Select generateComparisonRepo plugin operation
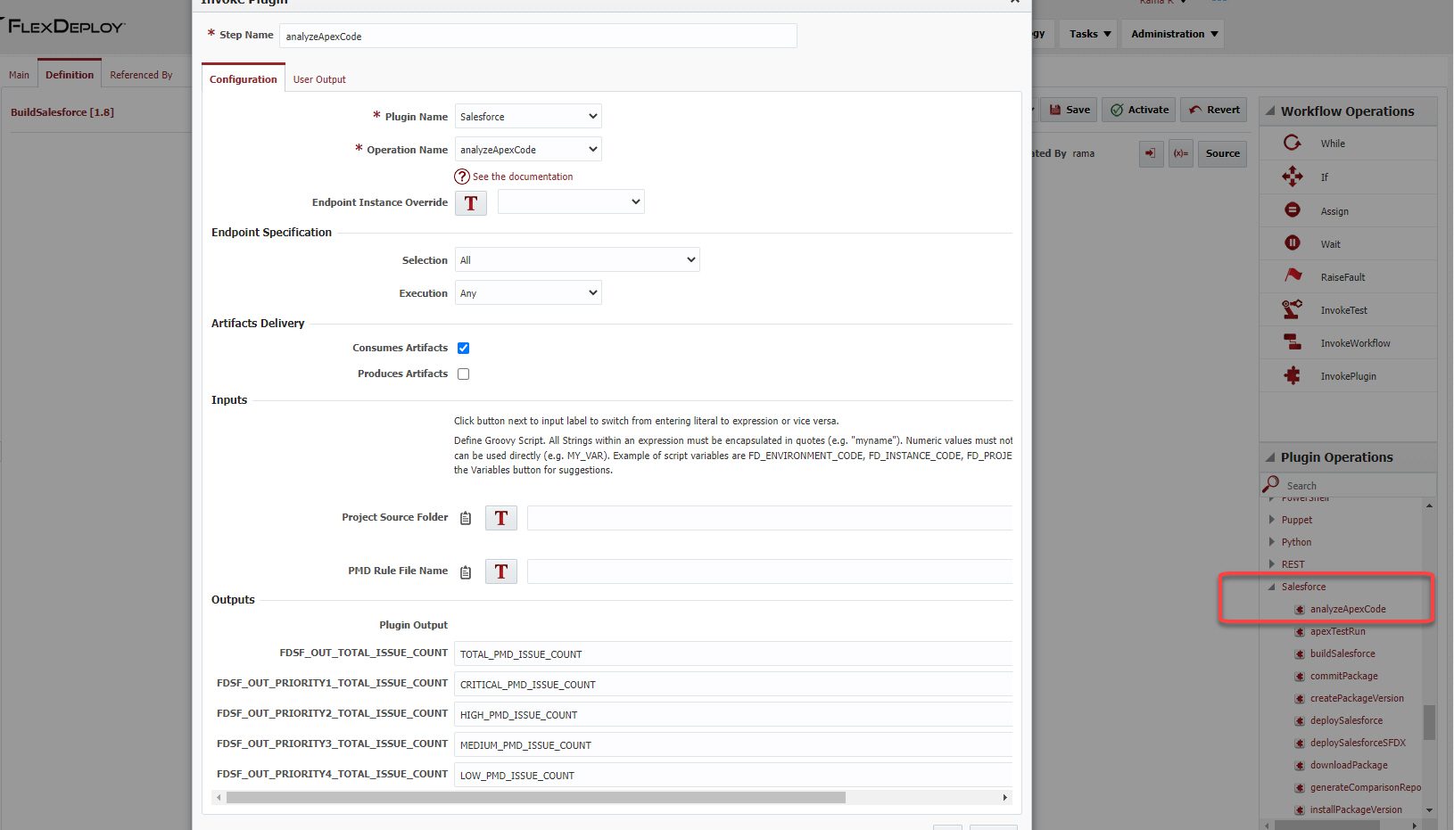Screen dimensions: 1454x830 point(1366,787)
